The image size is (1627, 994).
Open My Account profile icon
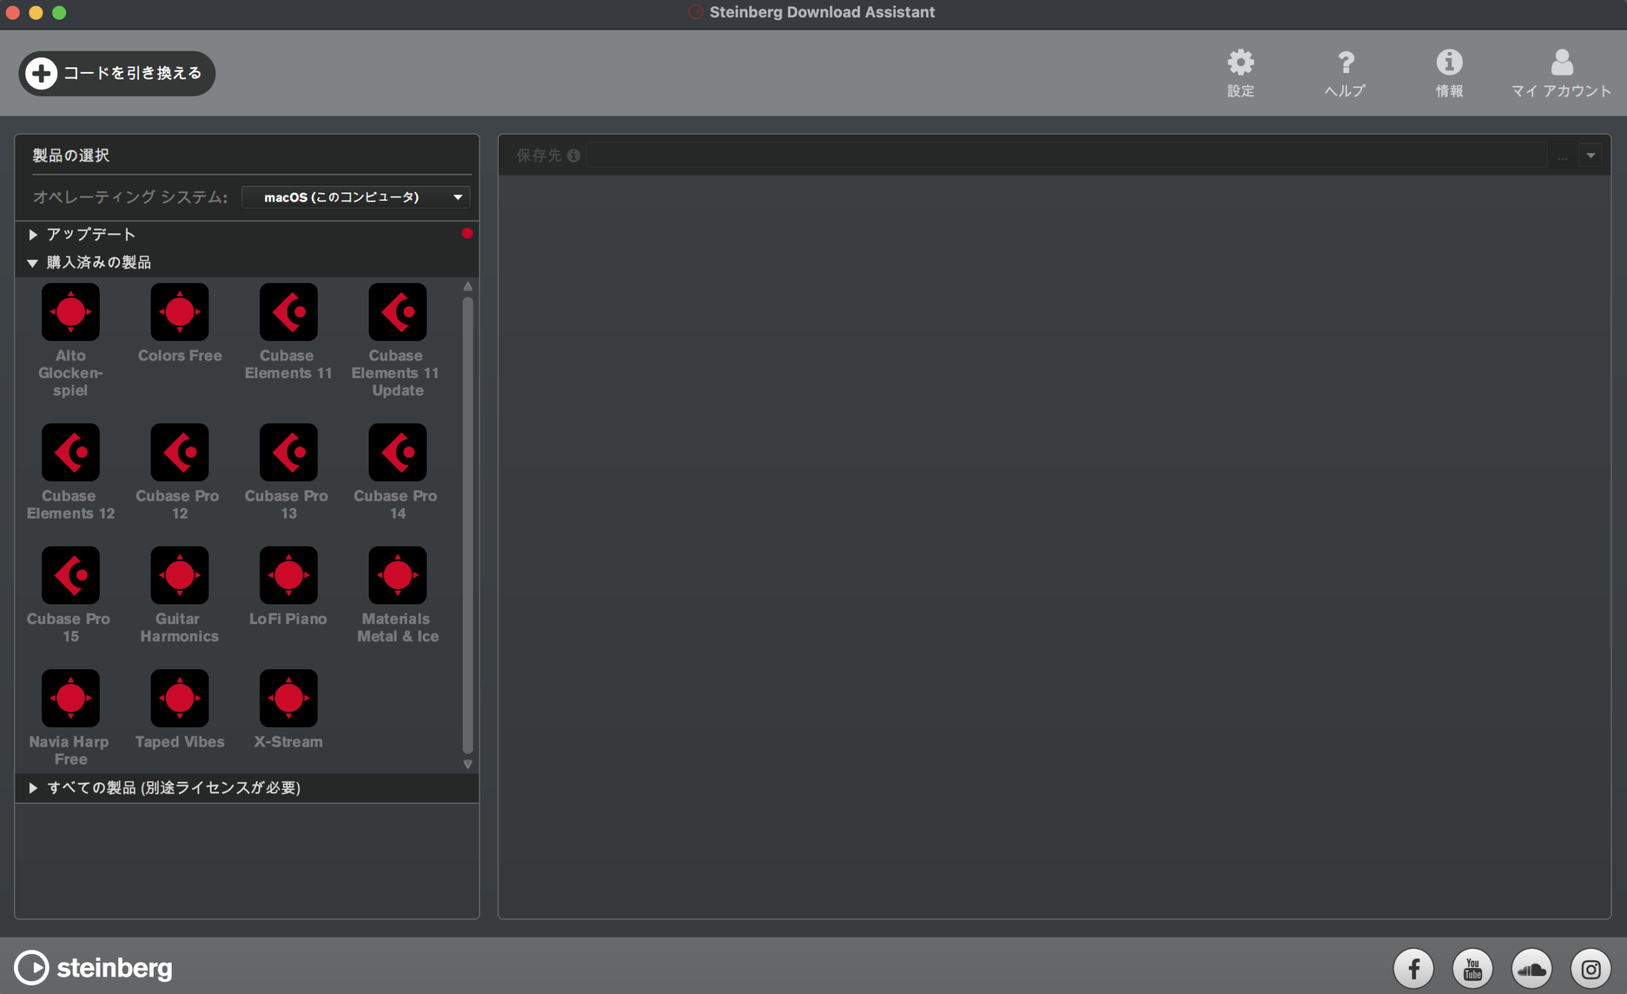1562,63
